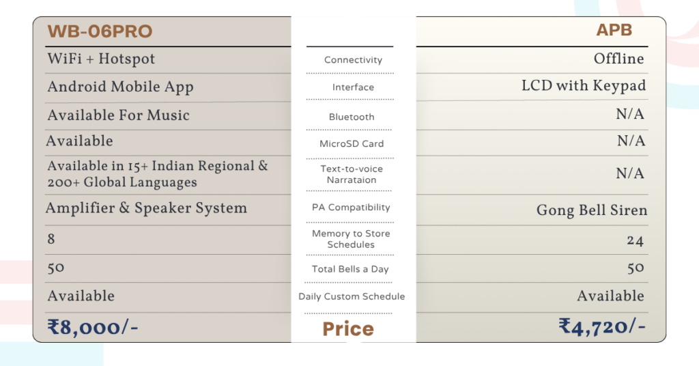Click the Offline connectivity value
Image resolution: width=699 pixels, height=366 pixels.
[618, 59]
